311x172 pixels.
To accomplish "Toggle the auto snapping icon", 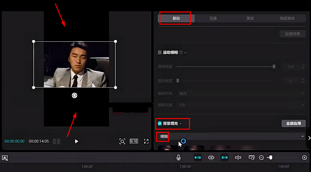I will (211, 158).
